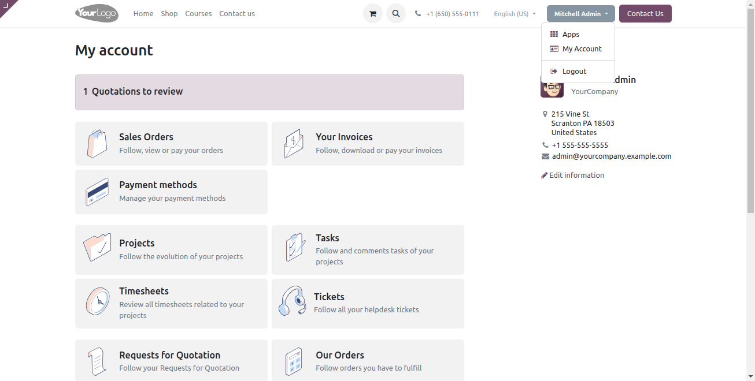Click the Projects folder icon

coord(97,248)
